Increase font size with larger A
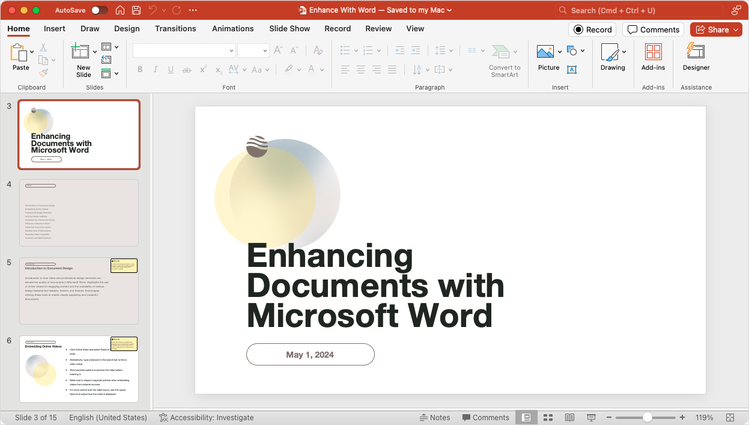This screenshot has width=749, height=425. click(x=278, y=50)
